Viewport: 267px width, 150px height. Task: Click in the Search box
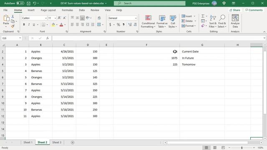click(150, 3)
